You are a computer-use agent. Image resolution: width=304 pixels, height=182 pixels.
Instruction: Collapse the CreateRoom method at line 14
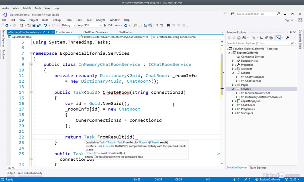tap(31, 92)
